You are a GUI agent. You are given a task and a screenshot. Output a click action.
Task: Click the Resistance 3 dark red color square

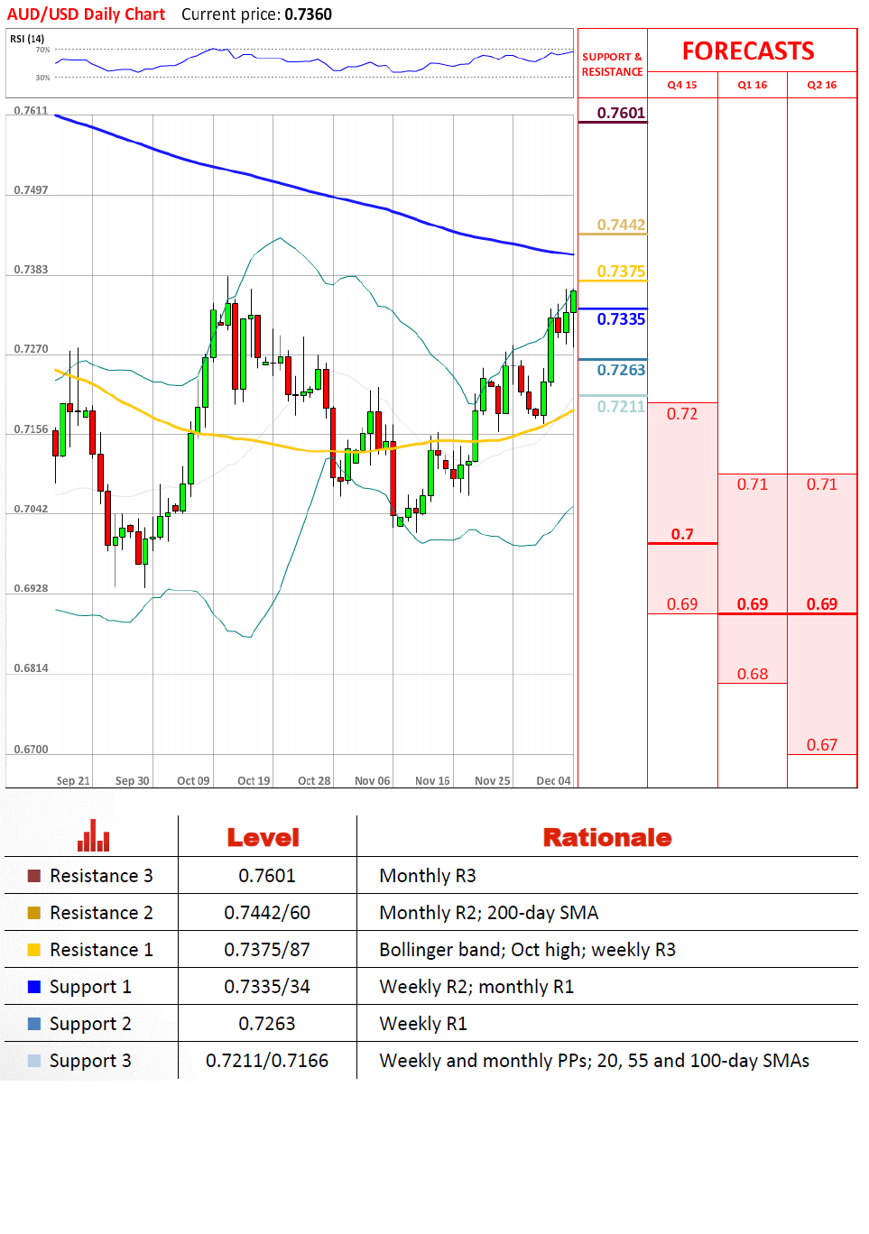point(34,876)
